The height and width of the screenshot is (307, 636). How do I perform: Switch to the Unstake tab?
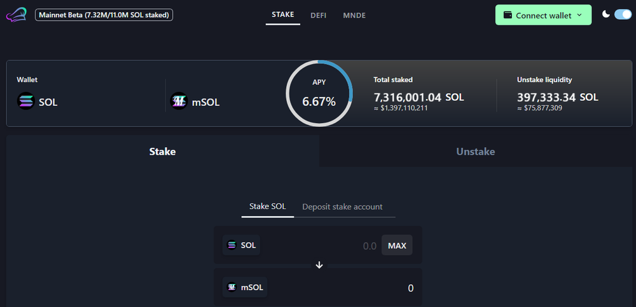pyautogui.click(x=475, y=152)
